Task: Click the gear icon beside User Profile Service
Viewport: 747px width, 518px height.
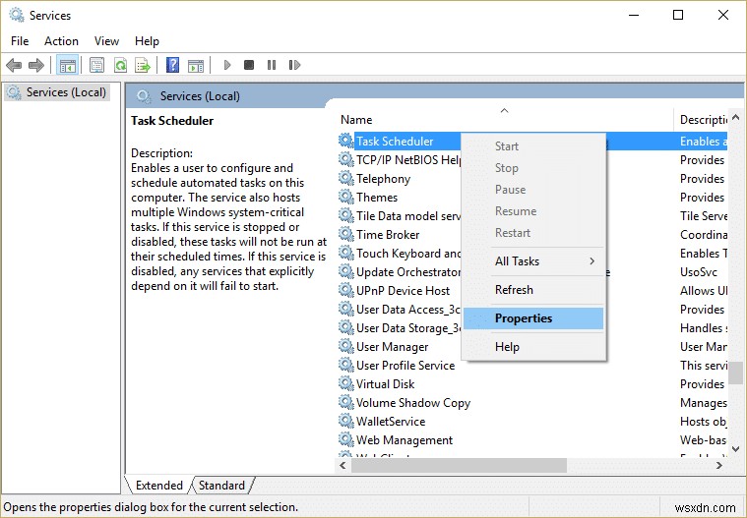Action: coord(345,365)
